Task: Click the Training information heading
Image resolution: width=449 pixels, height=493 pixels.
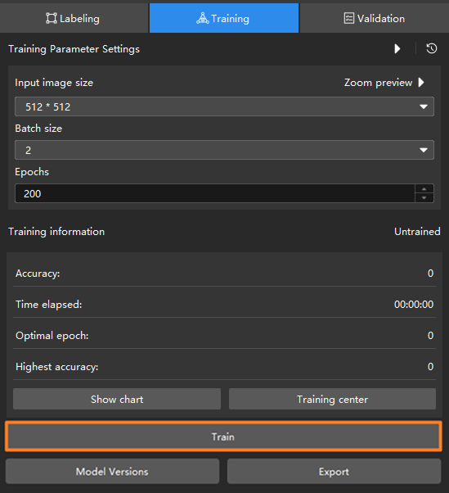Action: [x=56, y=232]
